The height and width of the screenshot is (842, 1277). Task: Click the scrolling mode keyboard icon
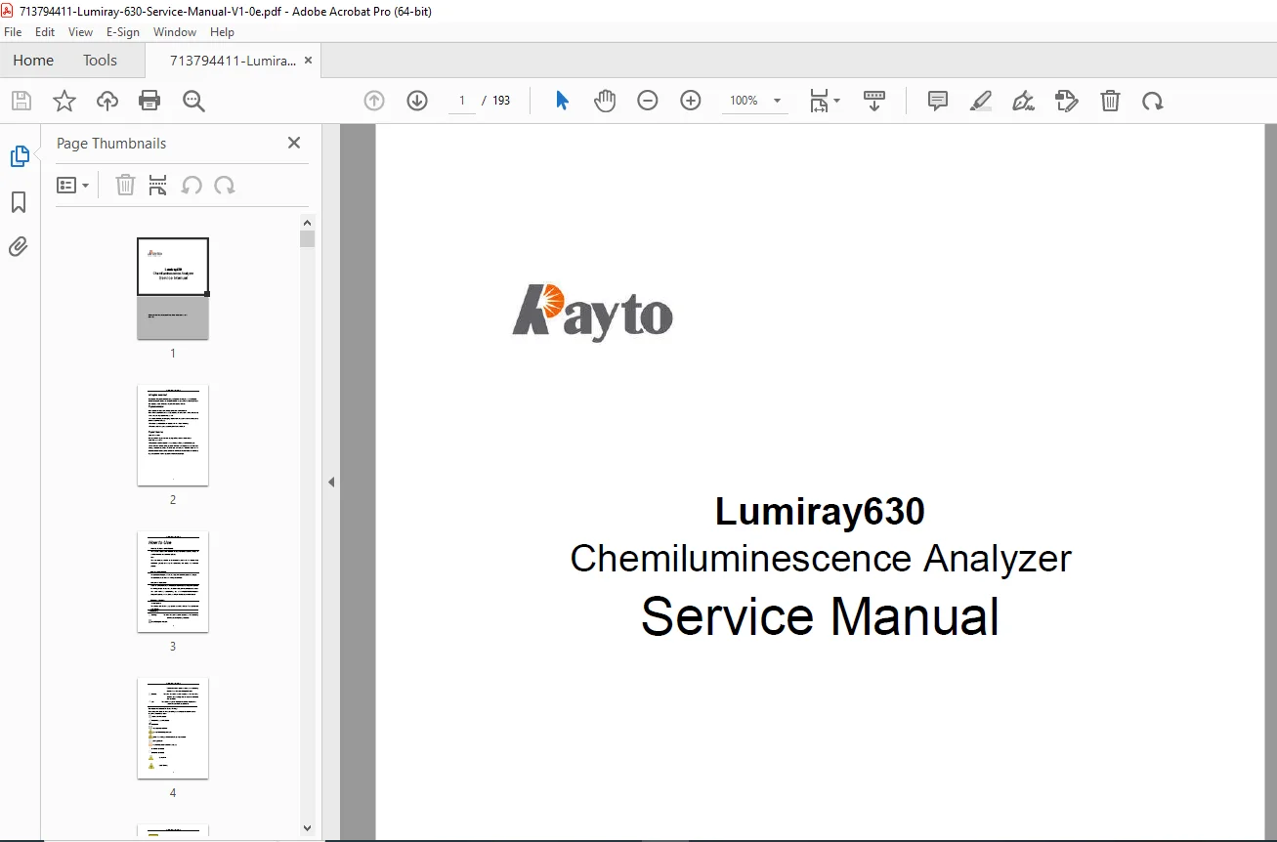tap(874, 101)
